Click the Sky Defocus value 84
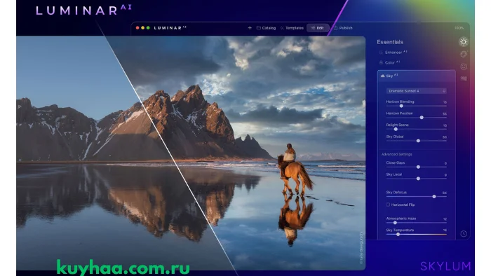The height and width of the screenshot is (276, 491). point(444,193)
